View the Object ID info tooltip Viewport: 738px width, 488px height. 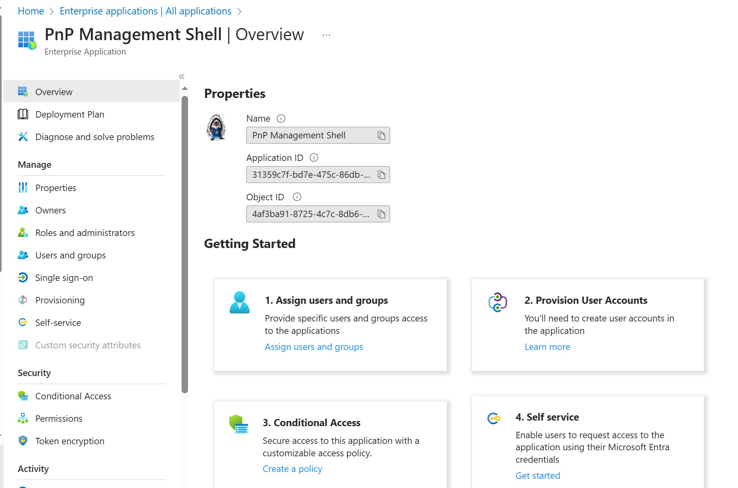(x=297, y=197)
